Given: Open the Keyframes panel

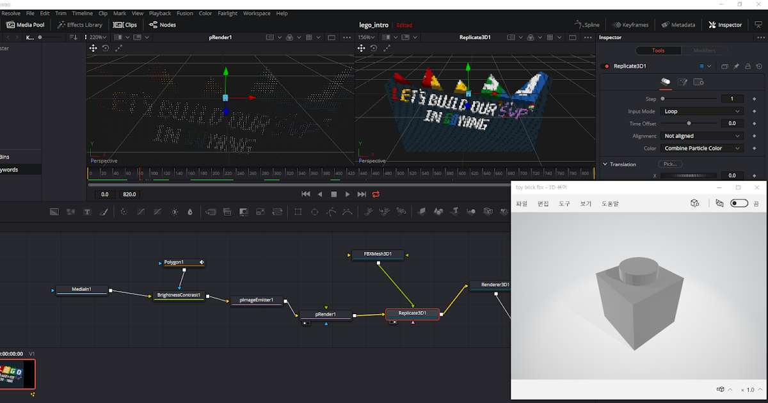Looking at the screenshot, I should point(629,24).
